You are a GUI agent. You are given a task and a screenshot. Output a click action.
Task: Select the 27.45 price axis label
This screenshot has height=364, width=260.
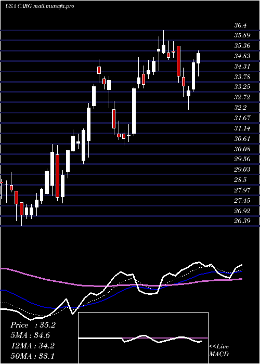coord(242,200)
